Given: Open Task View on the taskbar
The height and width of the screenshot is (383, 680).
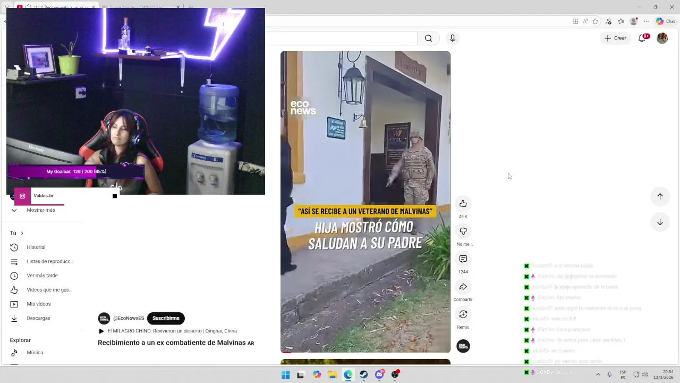Looking at the screenshot, I should 301,374.
